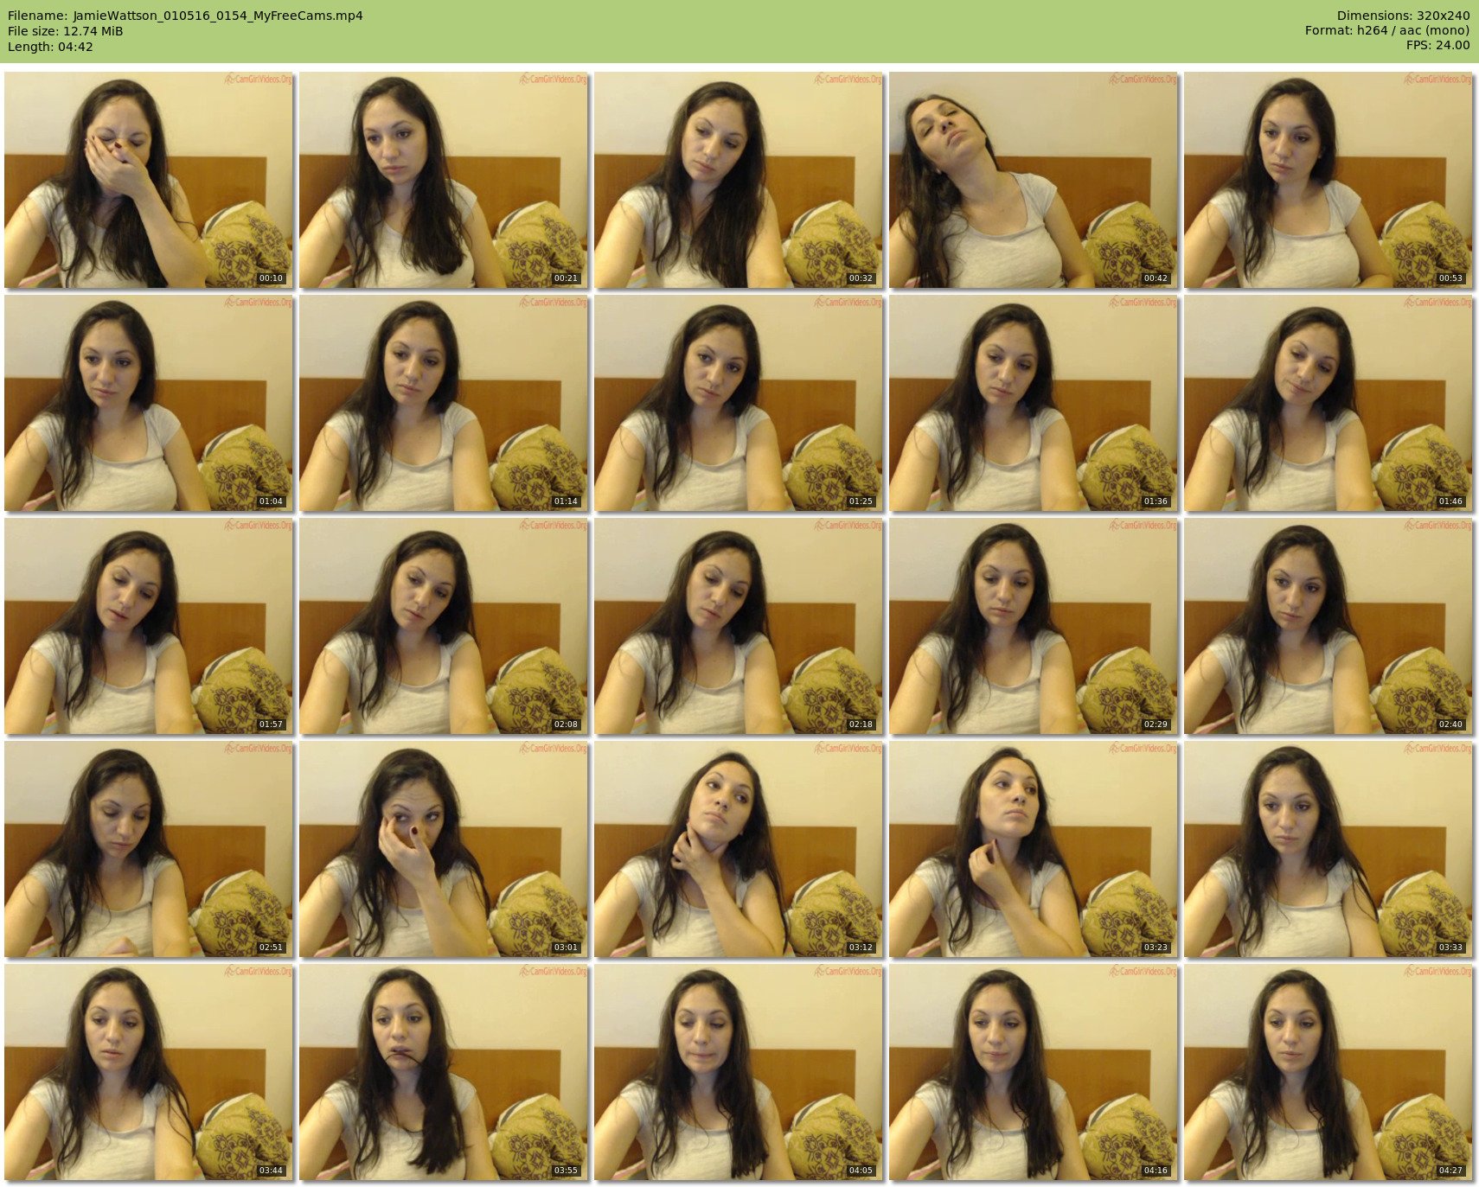Select the thumbnail stamped 00:10
This screenshot has width=1479, height=1187.
[x=149, y=180]
